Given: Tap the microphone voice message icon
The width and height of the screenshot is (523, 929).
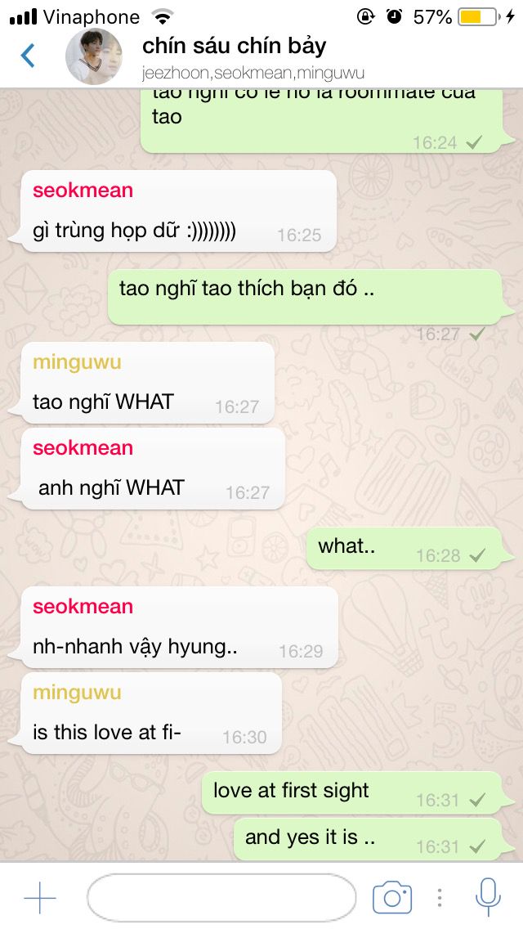Looking at the screenshot, I should pyautogui.click(x=488, y=897).
